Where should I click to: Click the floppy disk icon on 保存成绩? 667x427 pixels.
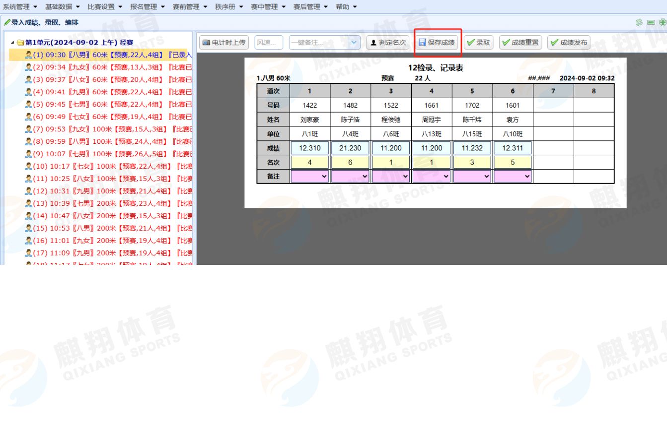(422, 43)
